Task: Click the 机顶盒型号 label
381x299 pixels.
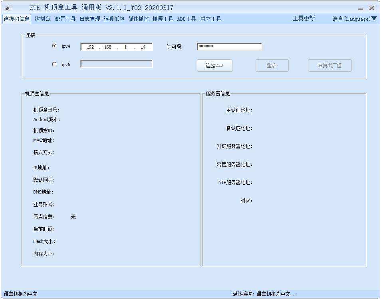Action: point(46,110)
